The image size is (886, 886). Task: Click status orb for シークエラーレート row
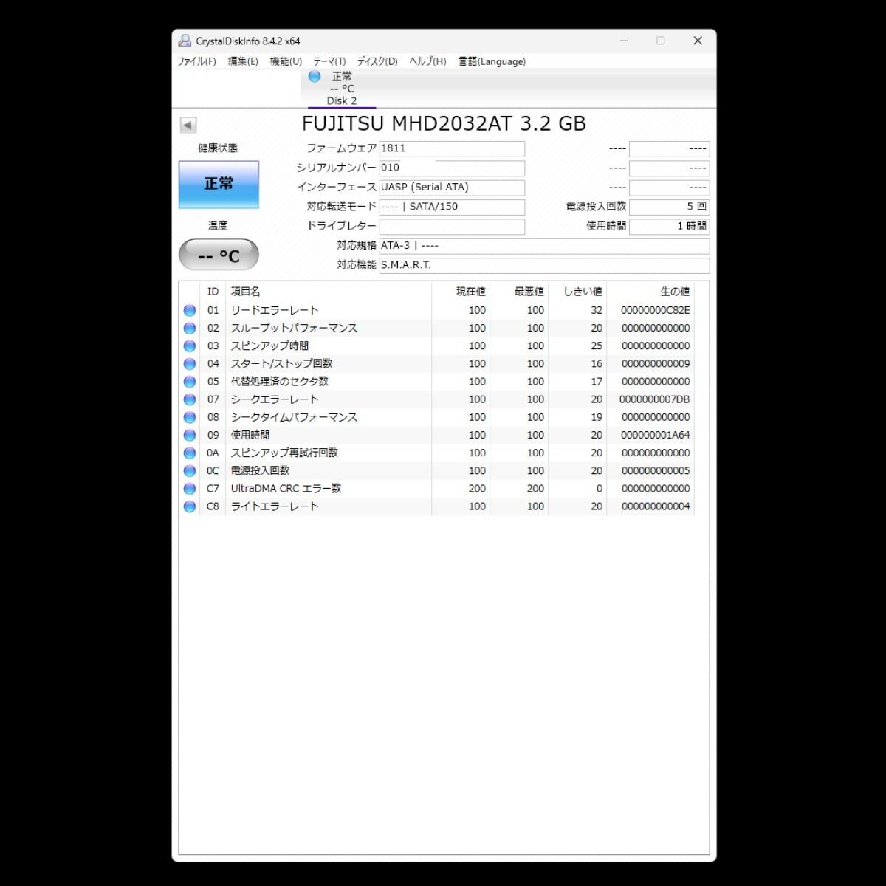(x=190, y=399)
